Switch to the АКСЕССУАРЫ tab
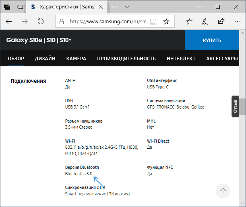This screenshot has width=246, height=207. pos(222,59)
